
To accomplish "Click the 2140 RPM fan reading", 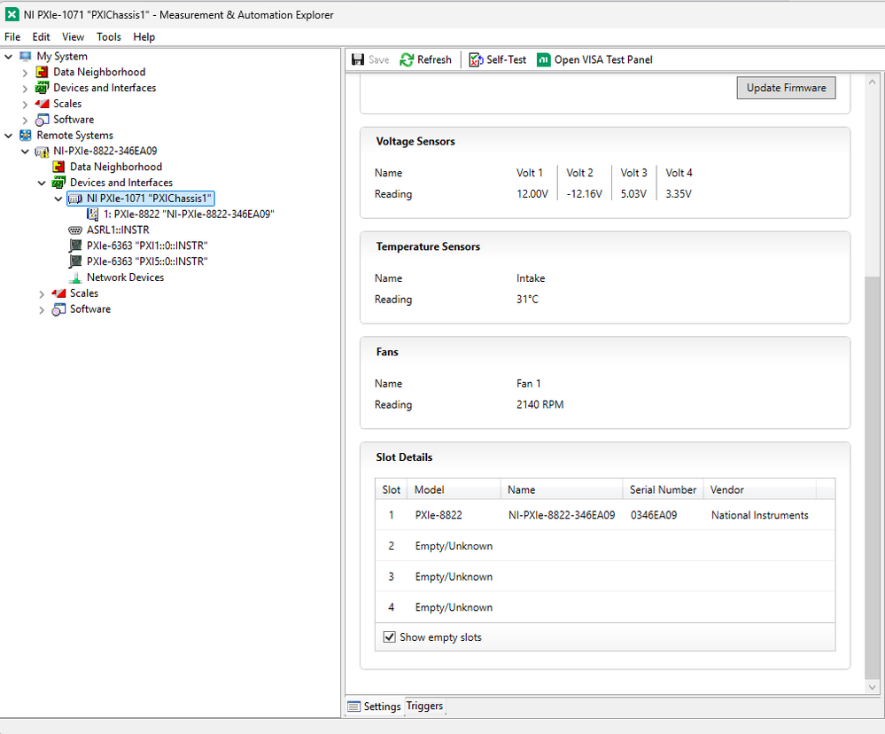I will [540, 405].
